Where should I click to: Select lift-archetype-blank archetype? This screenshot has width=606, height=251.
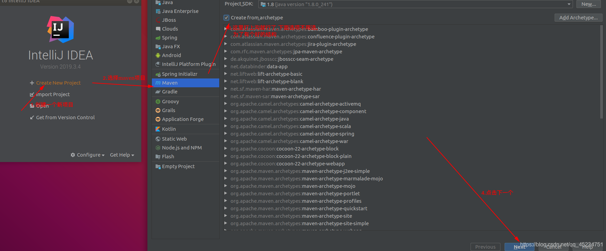(267, 82)
